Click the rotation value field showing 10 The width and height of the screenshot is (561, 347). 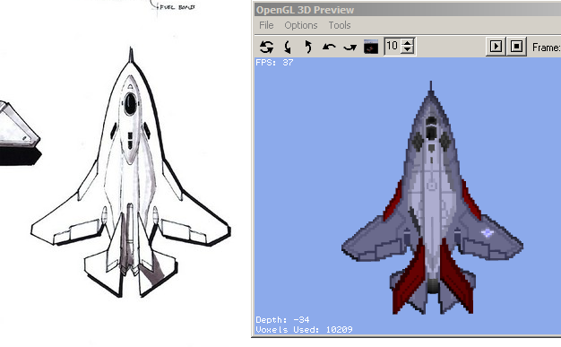[393, 47]
